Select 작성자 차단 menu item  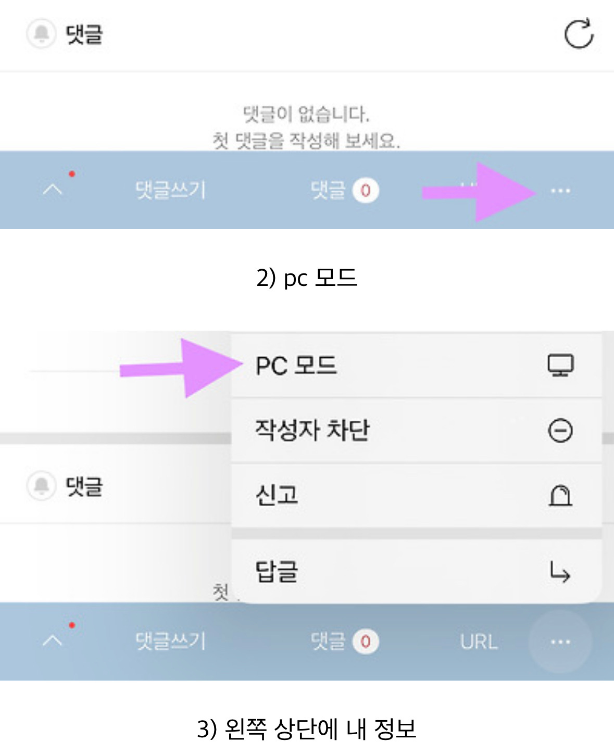click(312, 431)
